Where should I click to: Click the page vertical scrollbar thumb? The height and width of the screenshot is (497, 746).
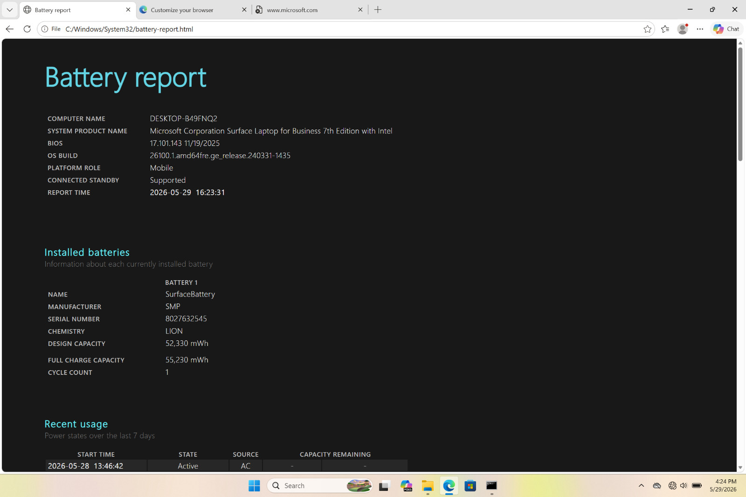pyautogui.click(x=740, y=104)
